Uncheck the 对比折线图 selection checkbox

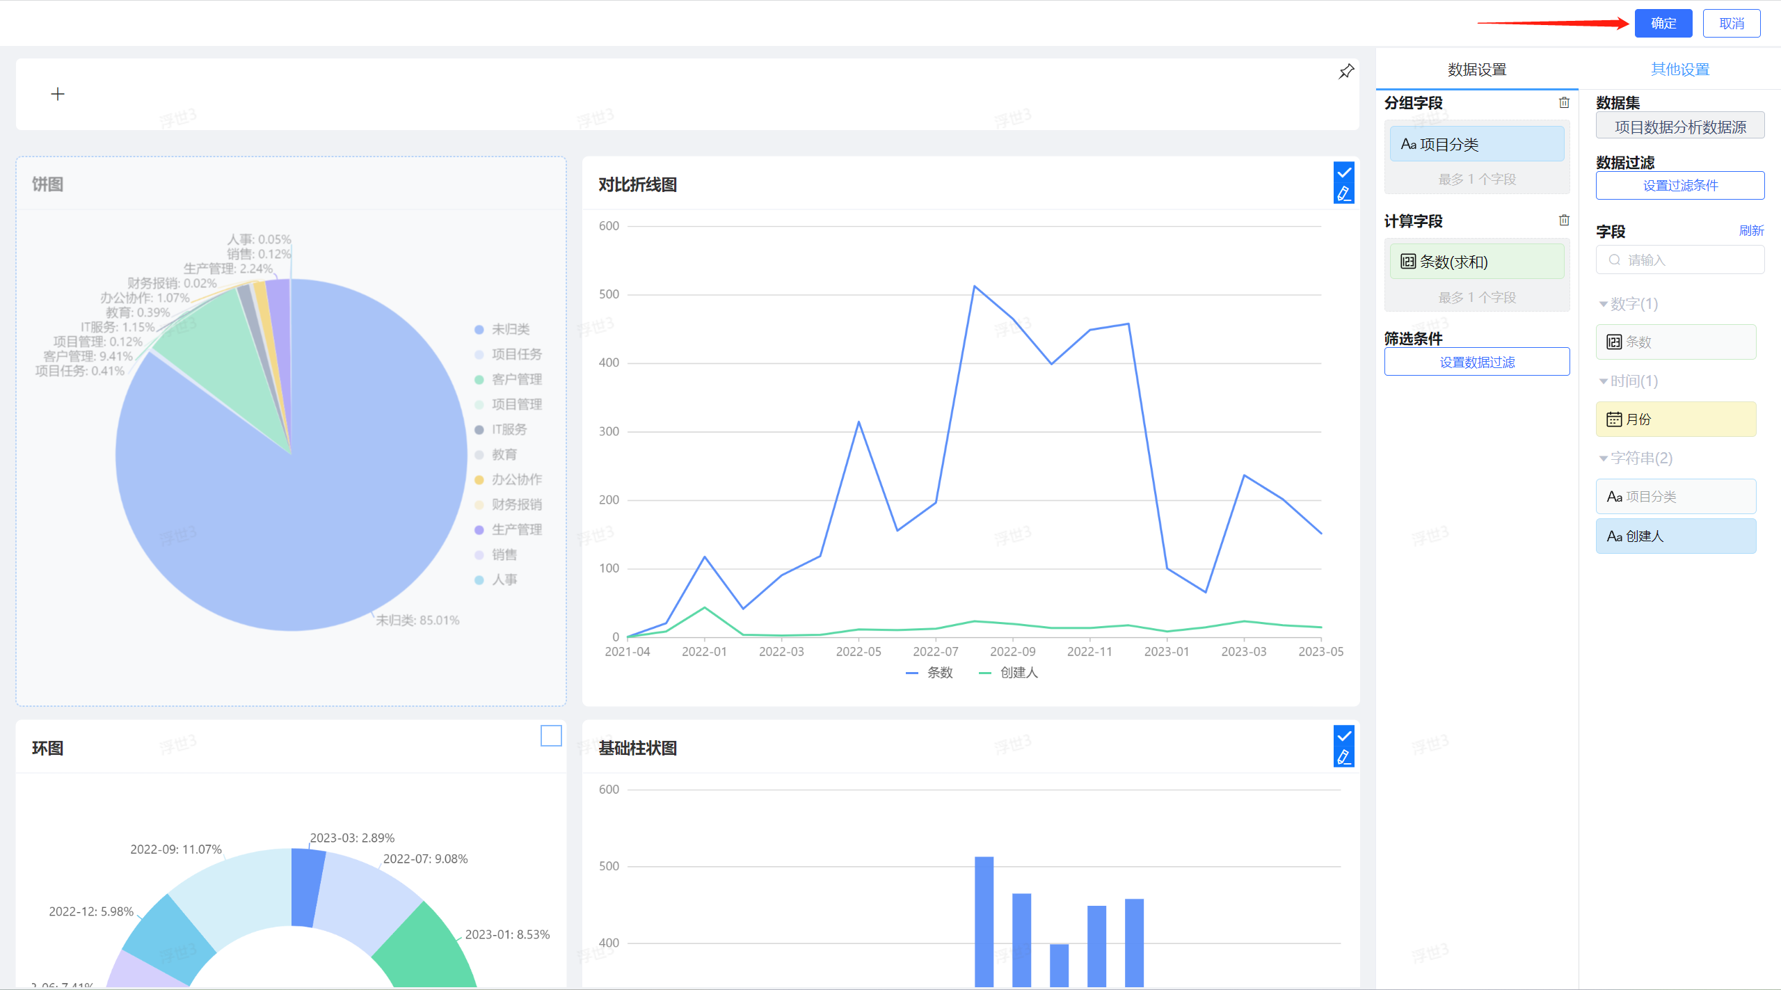1344,173
